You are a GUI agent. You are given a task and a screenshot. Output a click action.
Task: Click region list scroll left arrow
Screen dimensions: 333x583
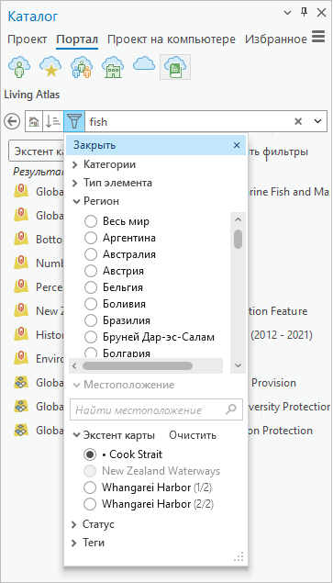pyautogui.click(x=74, y=365)
